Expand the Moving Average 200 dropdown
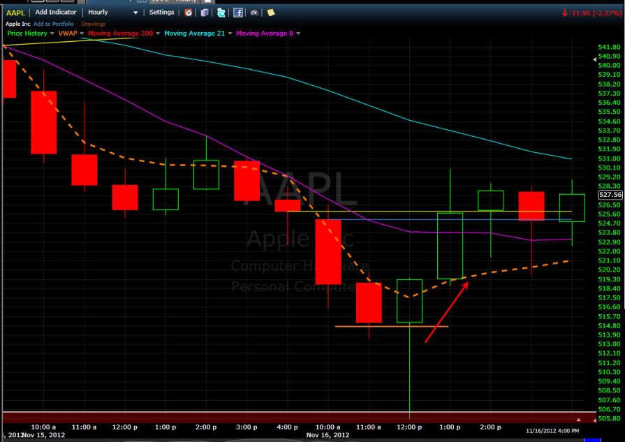 158,34
